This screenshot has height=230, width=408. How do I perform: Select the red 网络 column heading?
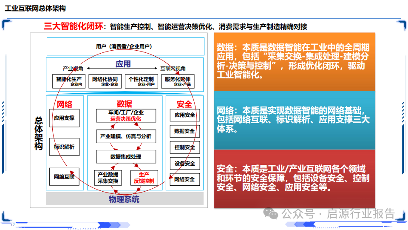[x=65, y=104]
